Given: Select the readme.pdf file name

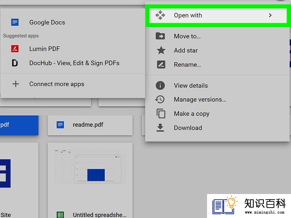Looking at the screenshot, I should click(88, 125).
